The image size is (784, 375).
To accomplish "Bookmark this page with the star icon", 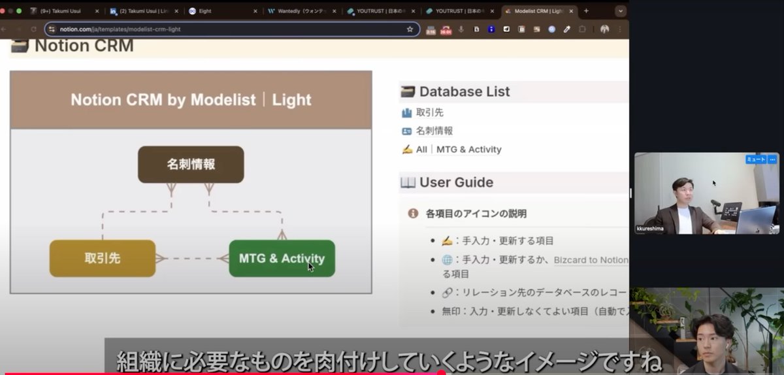I will click(x=410, y=29).
